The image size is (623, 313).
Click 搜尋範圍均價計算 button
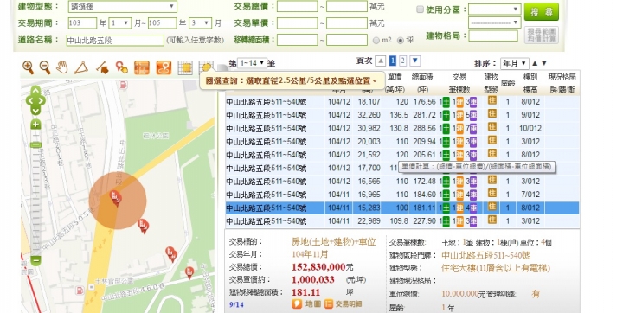pos(541,35)
